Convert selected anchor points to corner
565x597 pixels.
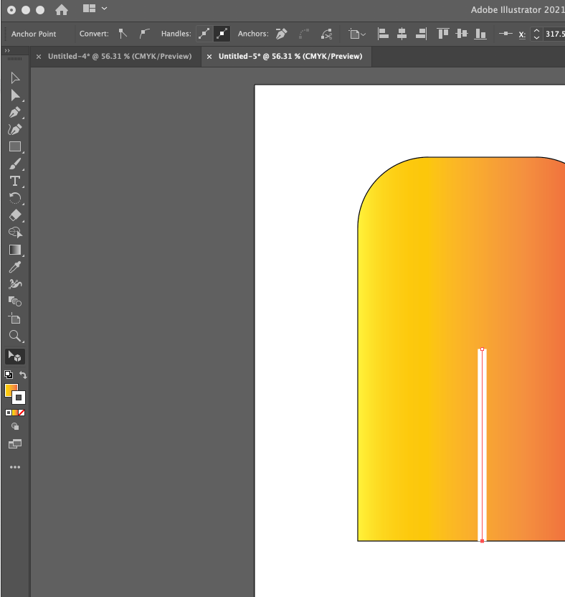click(123, 34)
